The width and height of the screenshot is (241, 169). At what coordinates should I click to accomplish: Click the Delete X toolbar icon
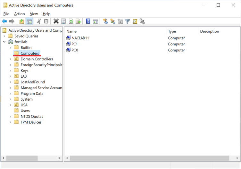coord(56,21)
